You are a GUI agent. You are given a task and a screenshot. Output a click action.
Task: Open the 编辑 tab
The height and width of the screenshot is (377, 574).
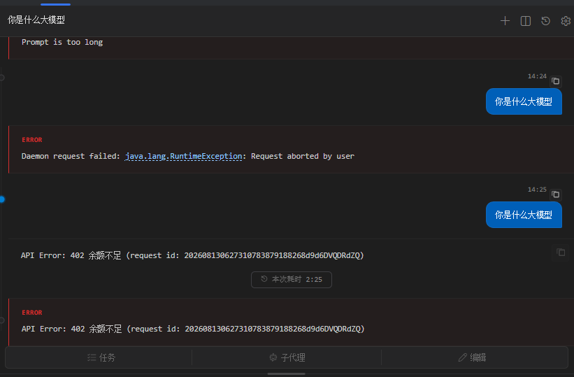click(x=472, y=357)
